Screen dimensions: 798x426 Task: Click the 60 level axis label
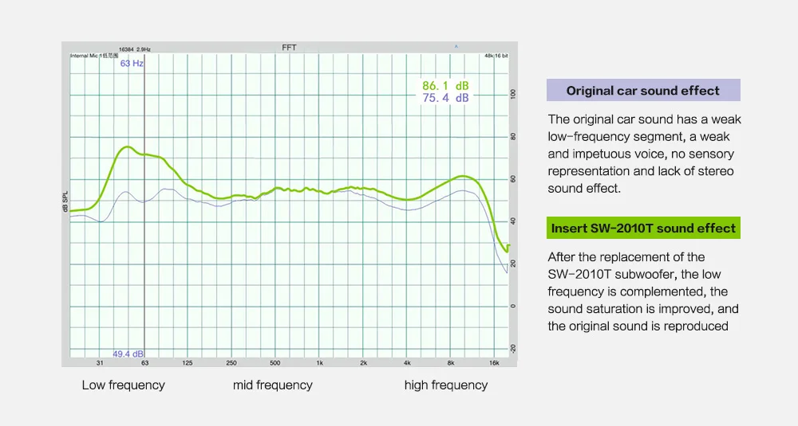pyautogui.click(x=513, y=179)
